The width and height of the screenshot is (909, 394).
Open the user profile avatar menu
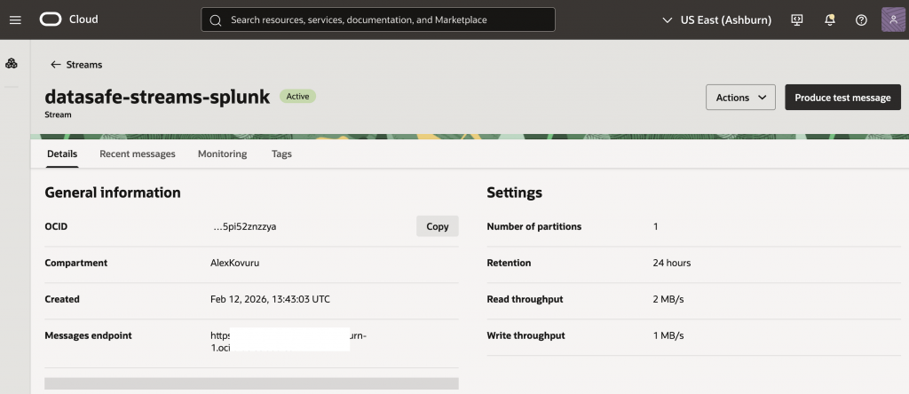tap(893, 20)
